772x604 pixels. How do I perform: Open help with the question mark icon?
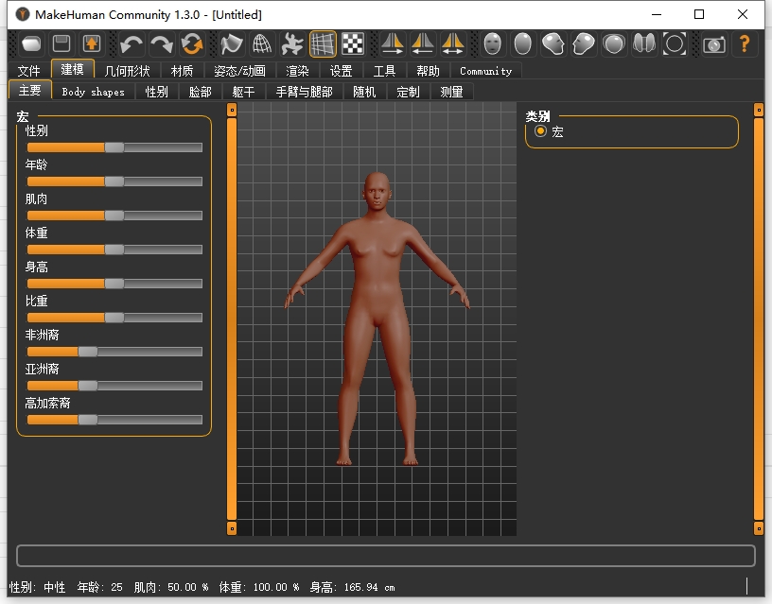click(745, 43)
